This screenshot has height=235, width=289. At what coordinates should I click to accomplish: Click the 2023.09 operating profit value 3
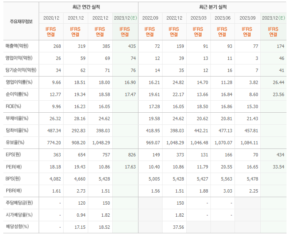(x=257, y=58)
